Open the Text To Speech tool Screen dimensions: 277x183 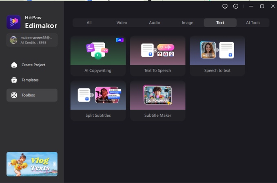[x=157, y=56]
